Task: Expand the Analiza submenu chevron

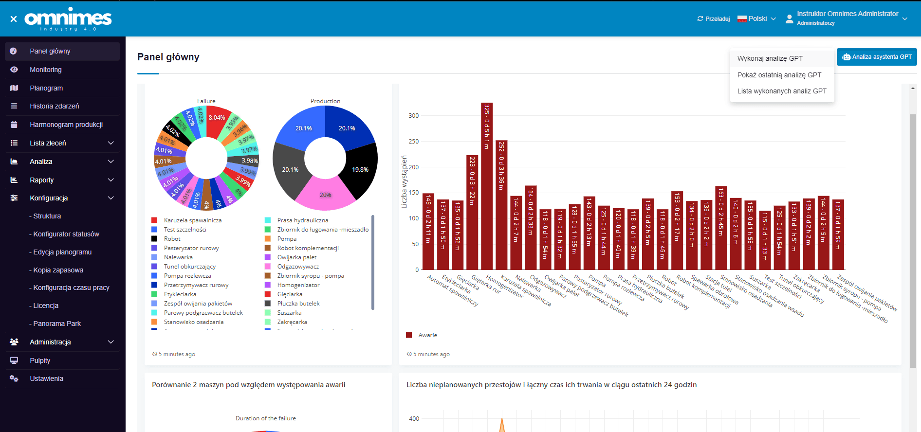Action: [x=111, y=162]
